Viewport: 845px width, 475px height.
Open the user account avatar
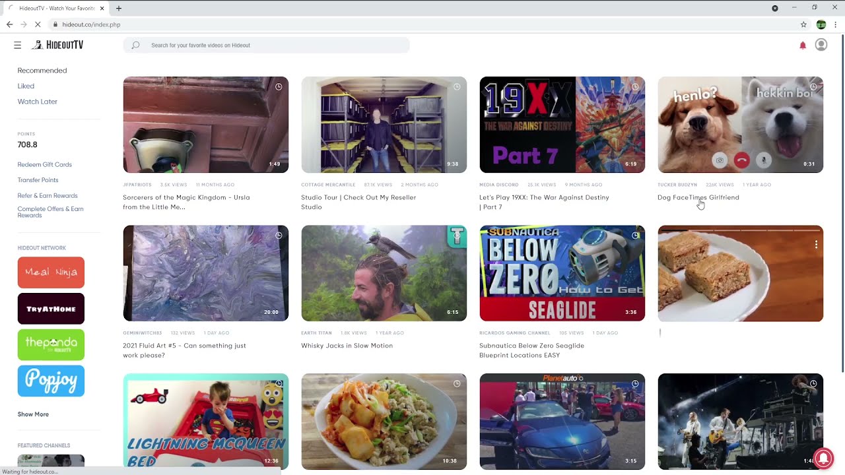point(821,45)
